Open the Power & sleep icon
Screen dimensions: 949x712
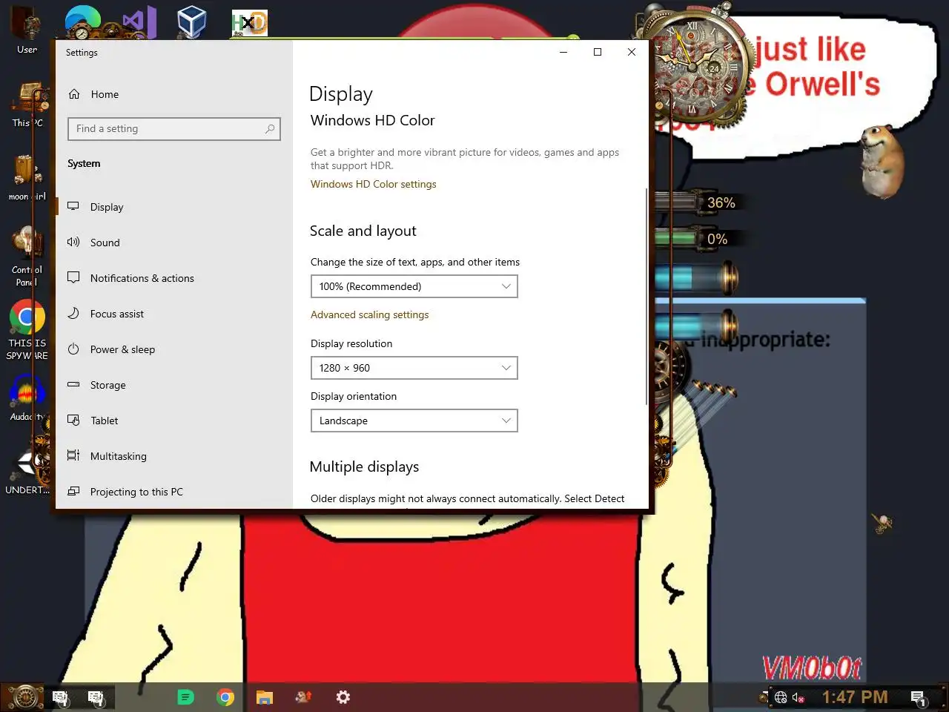pos(73,349)
